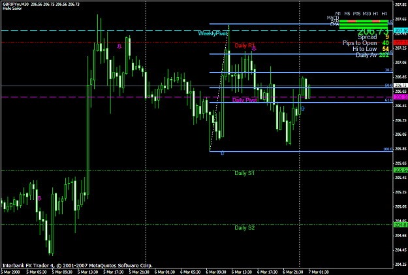Image resolution: width=408 pixels, height=275 pixels.
Task: Select the green 204.81 price tag
Action: point(401,225)
